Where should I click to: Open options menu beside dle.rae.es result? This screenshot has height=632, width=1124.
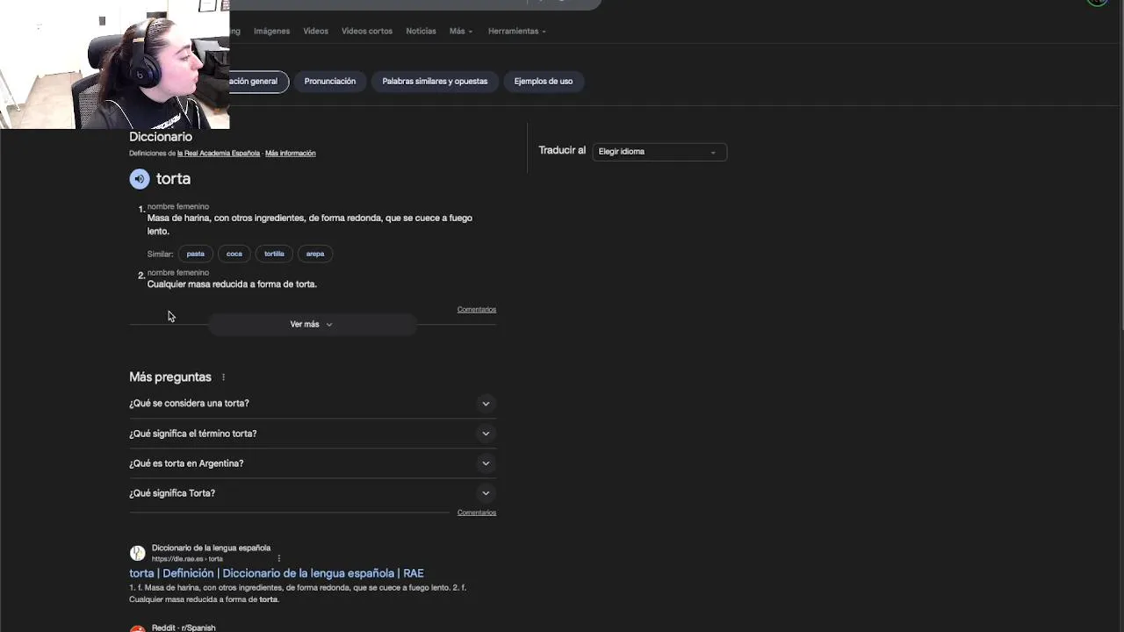(279, 558)
